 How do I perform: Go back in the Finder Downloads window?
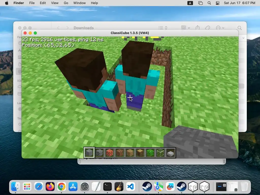[x=58, y=28]
